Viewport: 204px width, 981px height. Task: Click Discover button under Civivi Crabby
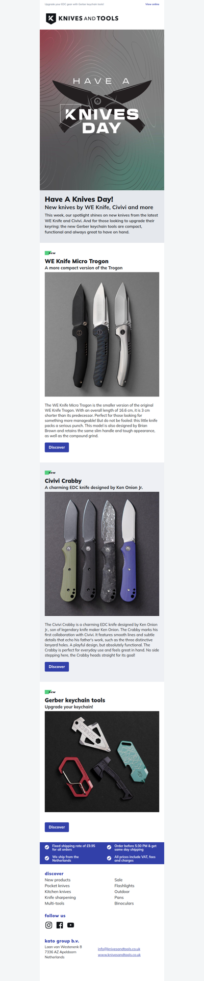click(57, 667)
